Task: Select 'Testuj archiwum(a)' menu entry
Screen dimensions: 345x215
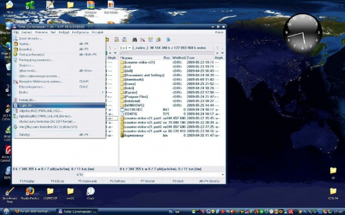Action: click(x=59, y=54)
